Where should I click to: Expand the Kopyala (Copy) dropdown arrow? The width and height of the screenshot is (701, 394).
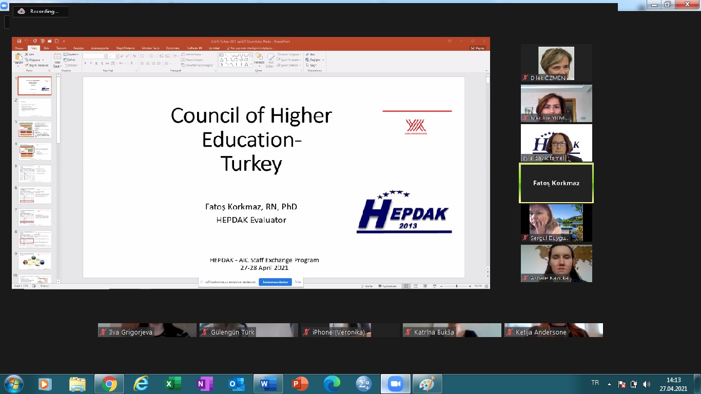tap(43, 60)
